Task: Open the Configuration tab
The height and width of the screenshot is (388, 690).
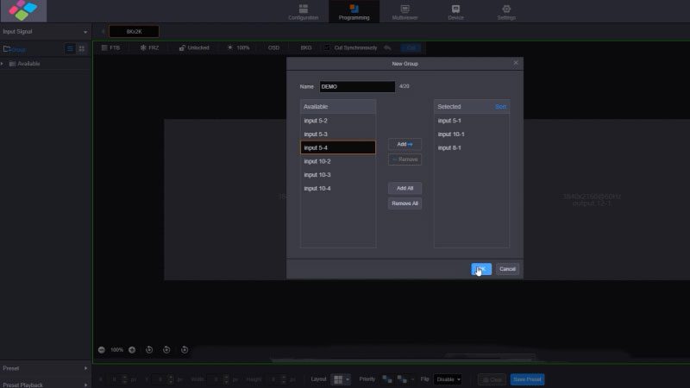Action: pos(304,12)
